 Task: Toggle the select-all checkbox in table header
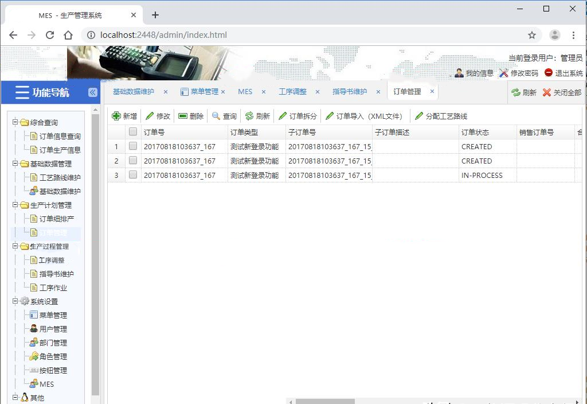[133, 131]
